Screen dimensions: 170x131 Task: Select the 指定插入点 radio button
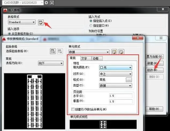(91, 21)
